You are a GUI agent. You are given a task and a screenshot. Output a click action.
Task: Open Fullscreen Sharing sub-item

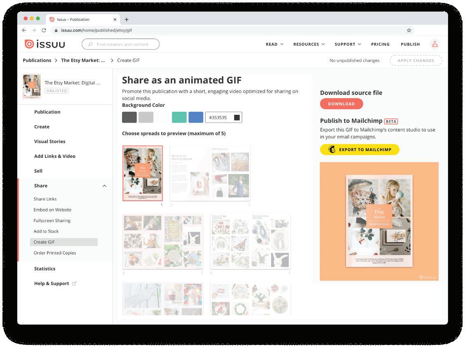[52, 221]
